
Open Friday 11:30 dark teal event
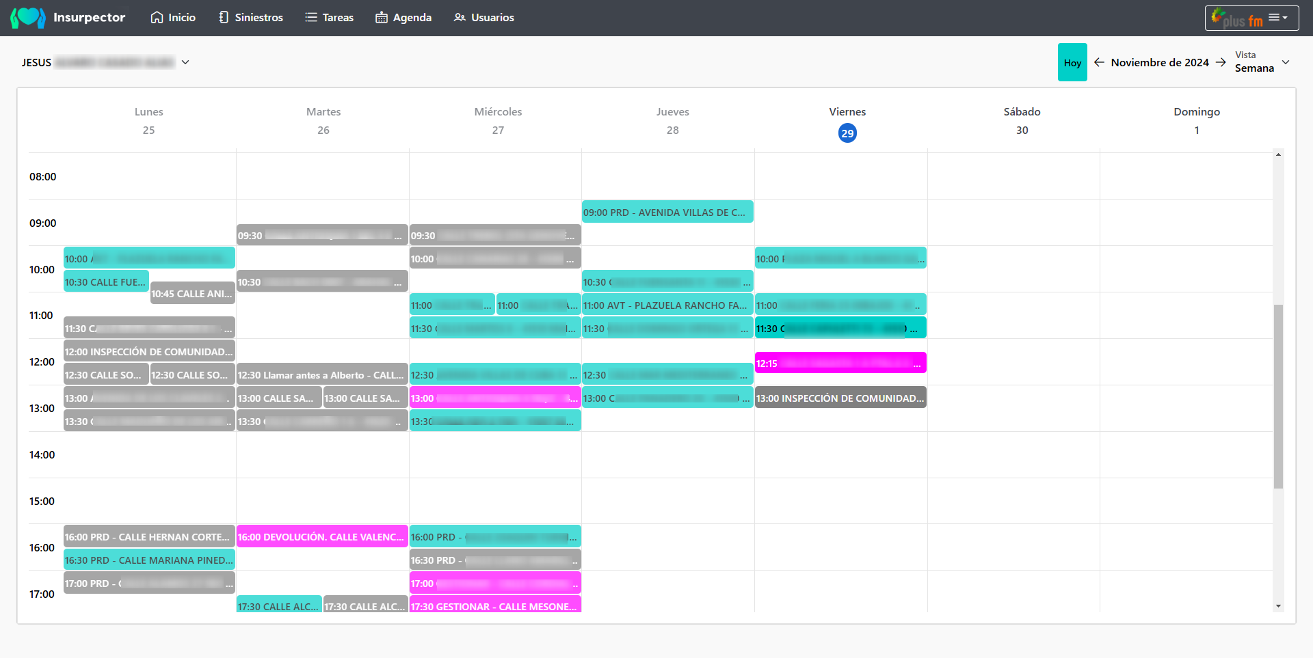[840, 328]
